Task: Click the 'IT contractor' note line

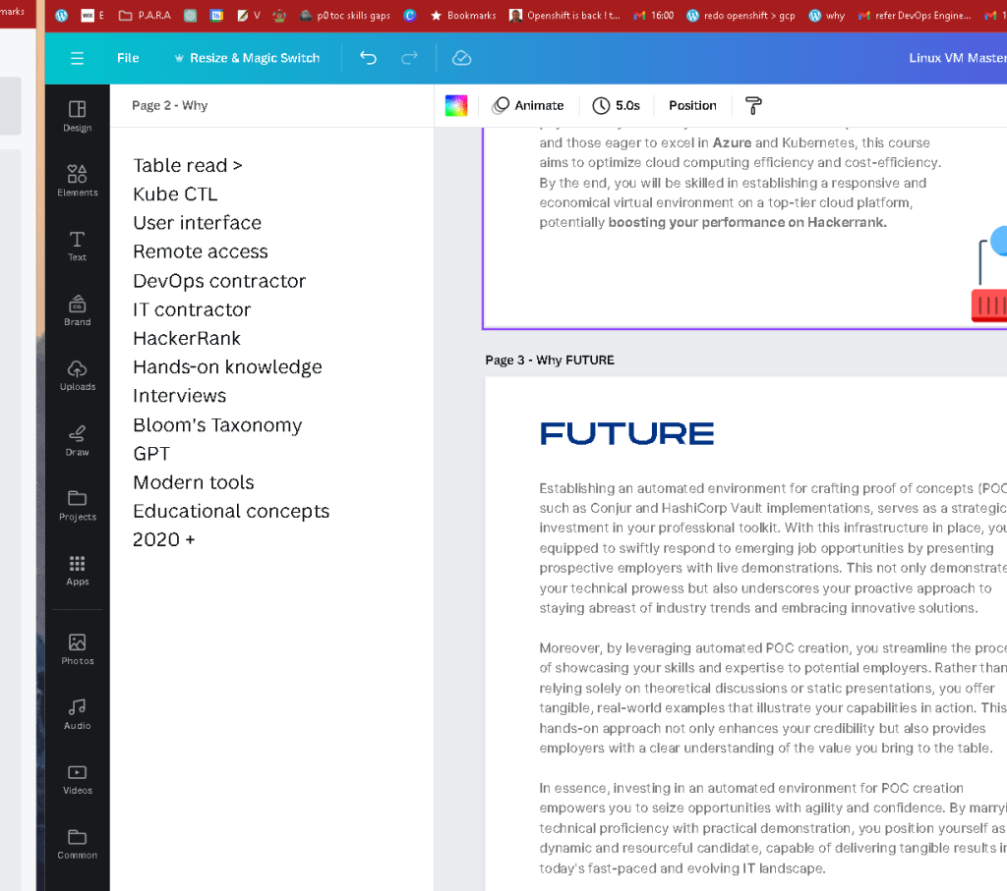Action: coord(192,309)
